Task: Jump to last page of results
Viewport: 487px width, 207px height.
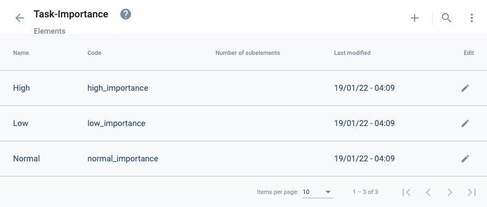Action: [471, 192]
